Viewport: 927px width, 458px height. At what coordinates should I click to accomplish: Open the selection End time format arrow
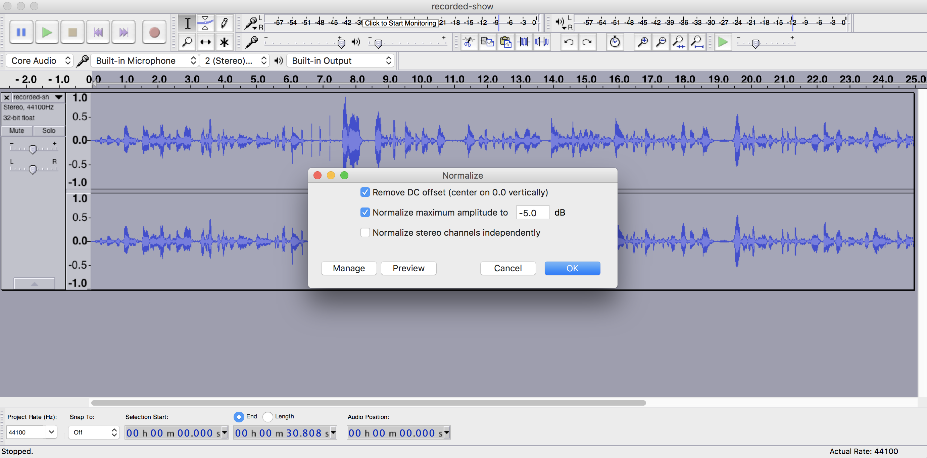point(333,432)
